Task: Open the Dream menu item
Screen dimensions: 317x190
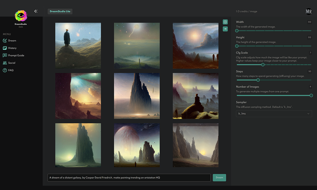Action: (9, 40)
